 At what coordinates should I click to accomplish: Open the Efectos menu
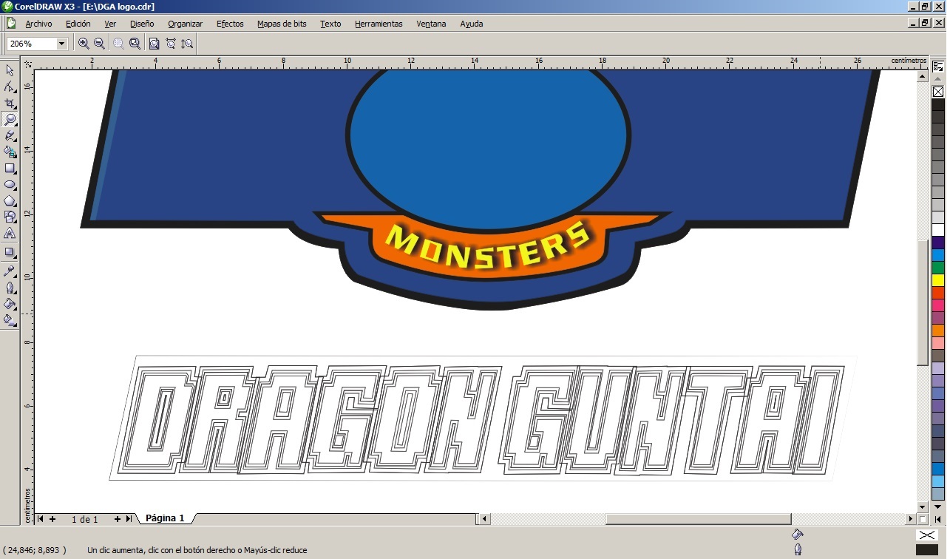(x=230, y=24)
